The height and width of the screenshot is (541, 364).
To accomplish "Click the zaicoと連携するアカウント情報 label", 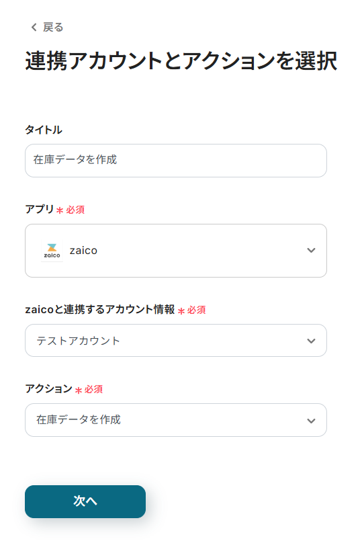I will coord(100,309).
